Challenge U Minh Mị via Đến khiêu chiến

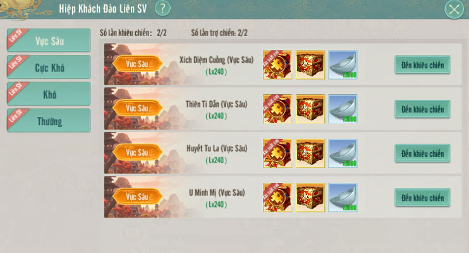422,197
